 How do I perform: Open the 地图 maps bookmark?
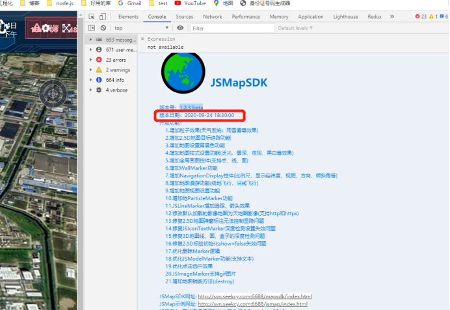[223, 3]
